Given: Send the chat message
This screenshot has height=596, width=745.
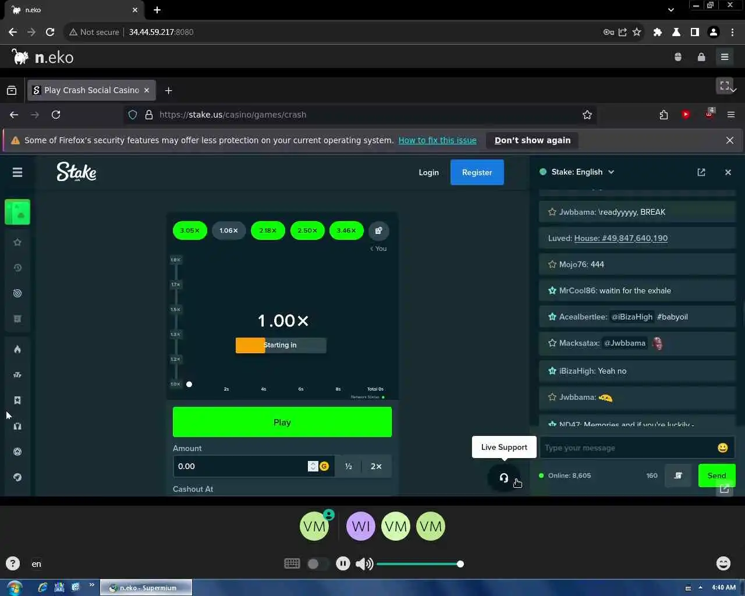Looking at the screenshot, I should [717, 476].
